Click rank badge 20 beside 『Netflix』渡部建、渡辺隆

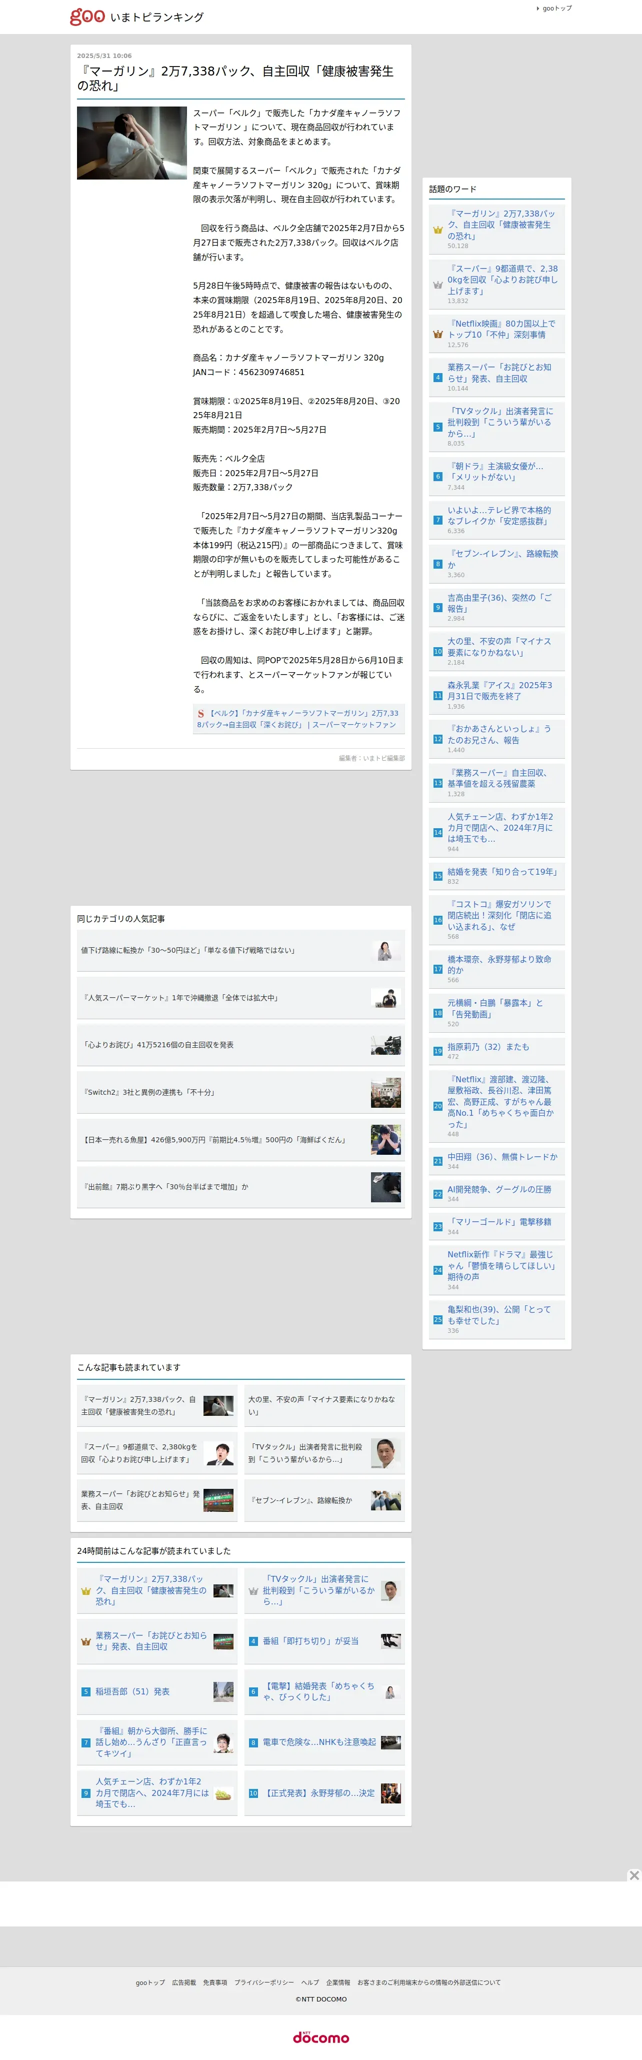(x=438, y=1107)
